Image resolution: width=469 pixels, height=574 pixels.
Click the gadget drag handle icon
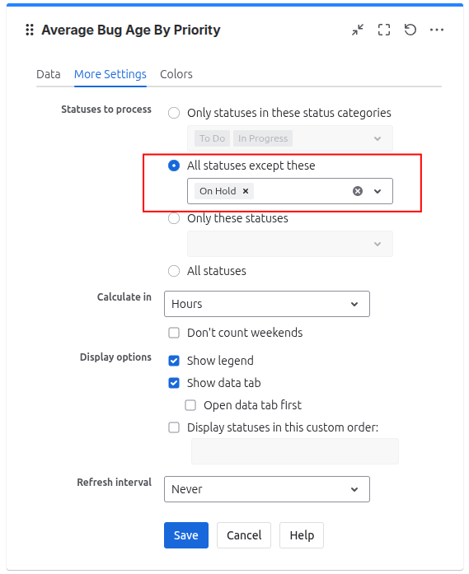(x=30, y=30)
